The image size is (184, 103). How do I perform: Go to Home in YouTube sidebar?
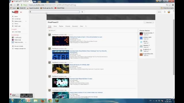pos(16,17)
